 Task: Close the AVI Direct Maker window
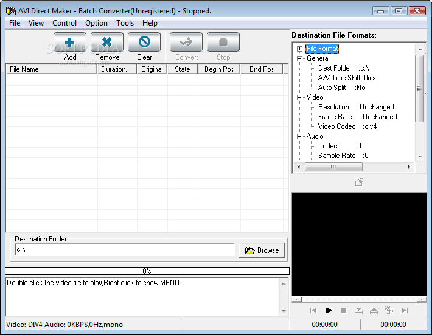[417, 11]
